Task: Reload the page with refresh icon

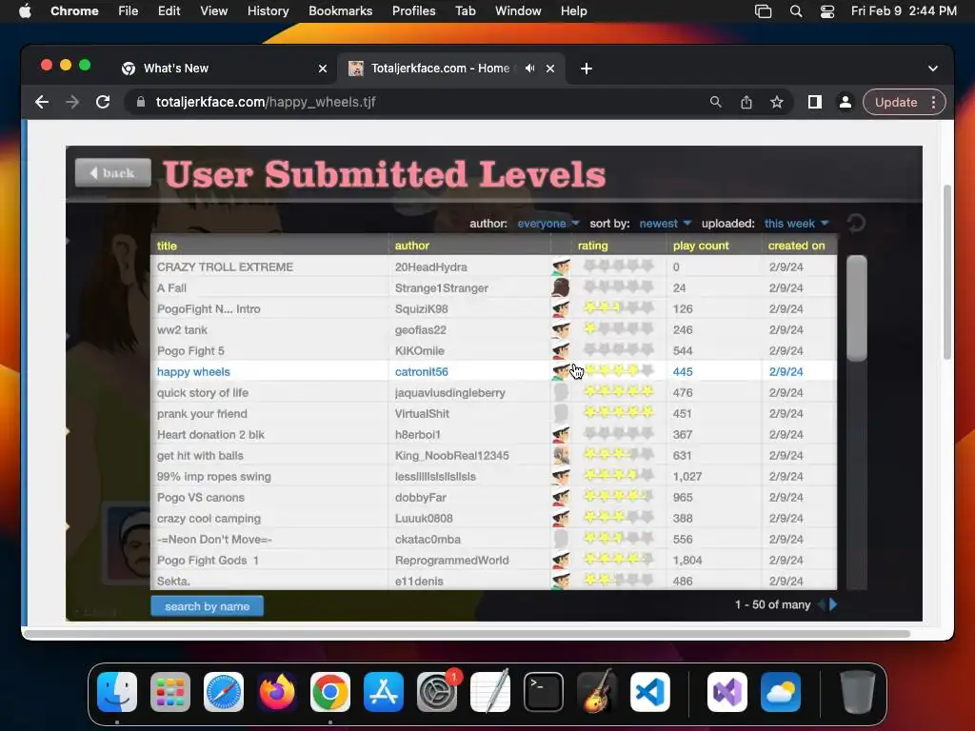Action: [x=103, y=102]
